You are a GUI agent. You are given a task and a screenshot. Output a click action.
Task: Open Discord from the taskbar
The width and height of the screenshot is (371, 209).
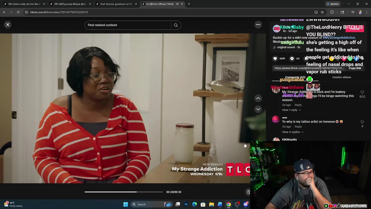(246, 204)
